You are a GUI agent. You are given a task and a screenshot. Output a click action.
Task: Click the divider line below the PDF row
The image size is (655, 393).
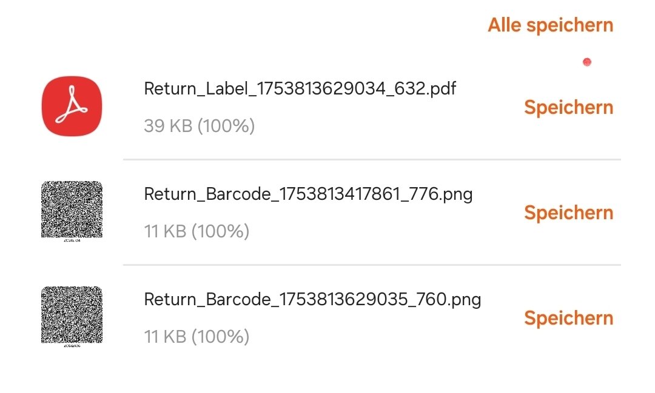pos(371,160)
